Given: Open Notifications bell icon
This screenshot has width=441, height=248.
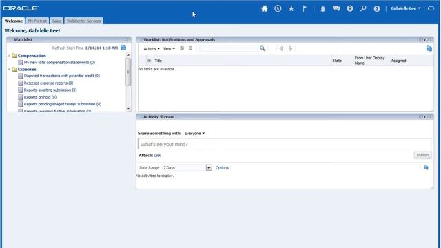Looking at the screenshot, I should (323, 9).
